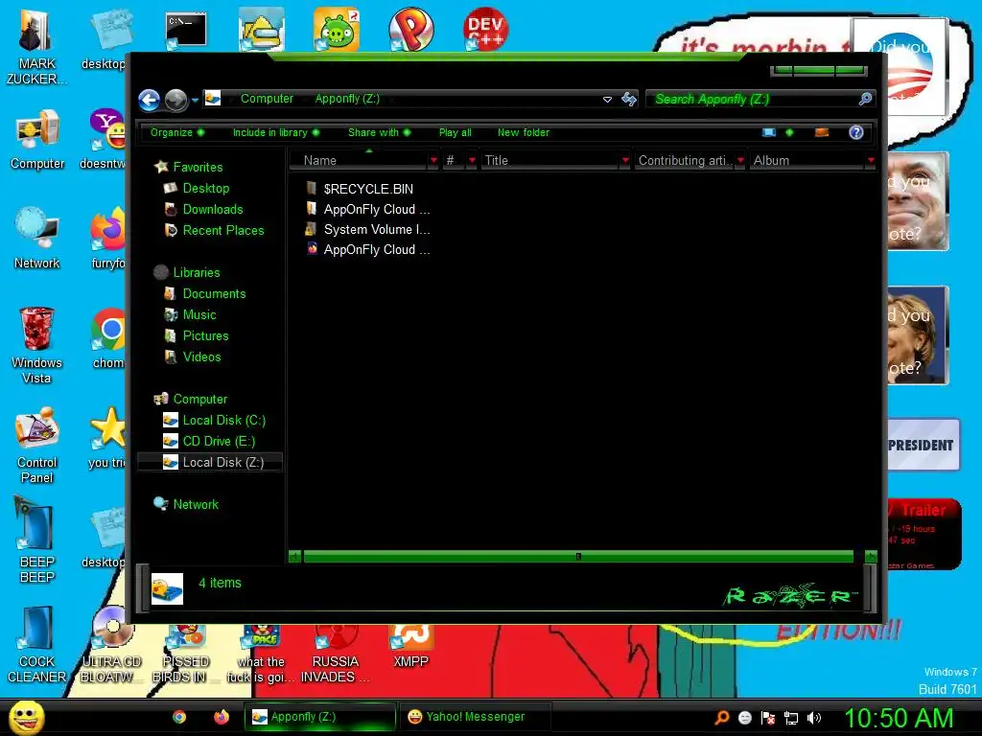Screen dimensions: 982x736
Task: Open Recent Places under Favorites
Action: coord(222,230)
